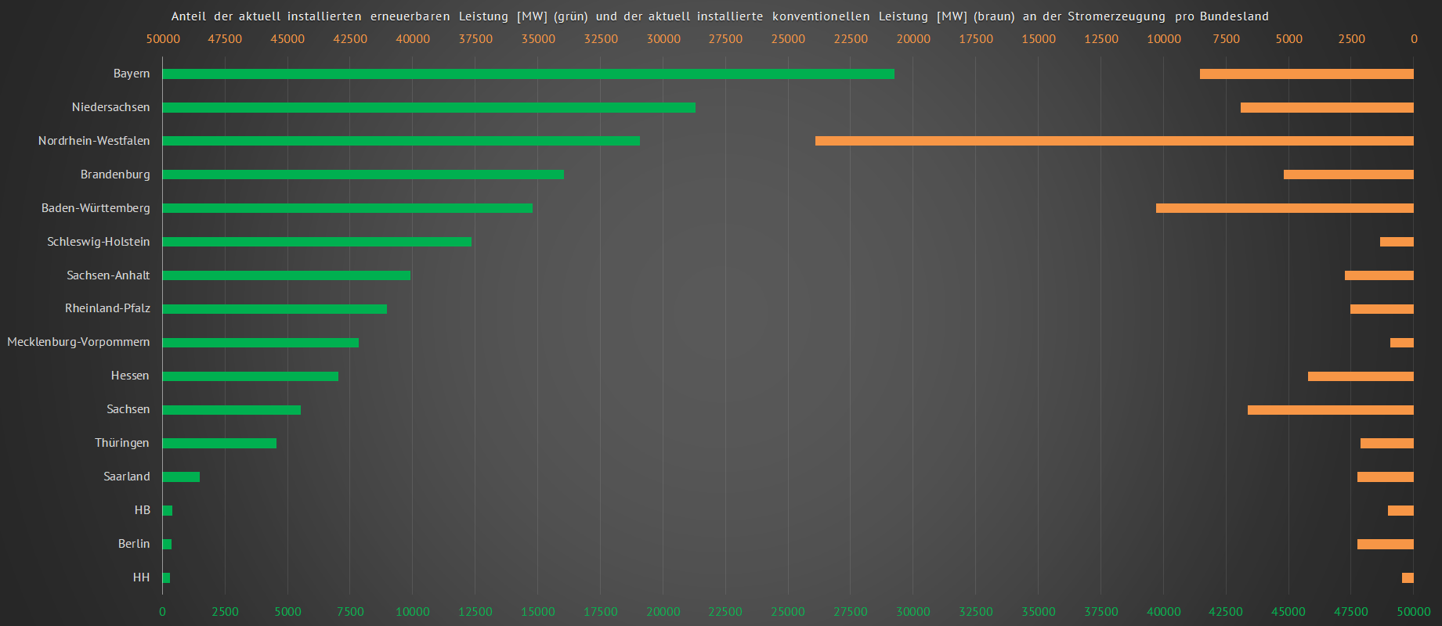
Task: Click the orange conventional bar for Nordrhein-Westfalen
Action: [x=1114, y=142]
